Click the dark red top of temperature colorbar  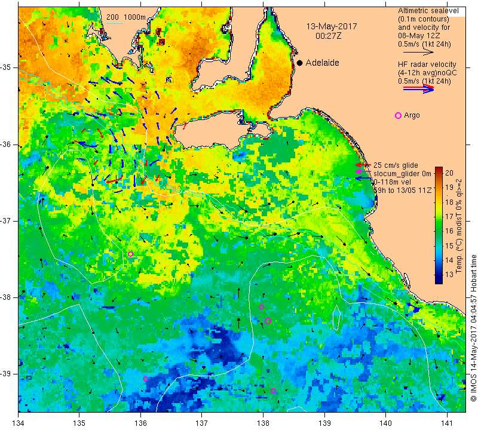[x=439, y=169]
